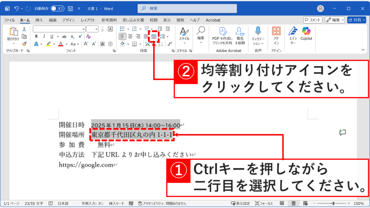The width and height of the screenshot is (370, 208).
Task: Expand the bullet list options dropdown
Action: [x=128, y=28]
